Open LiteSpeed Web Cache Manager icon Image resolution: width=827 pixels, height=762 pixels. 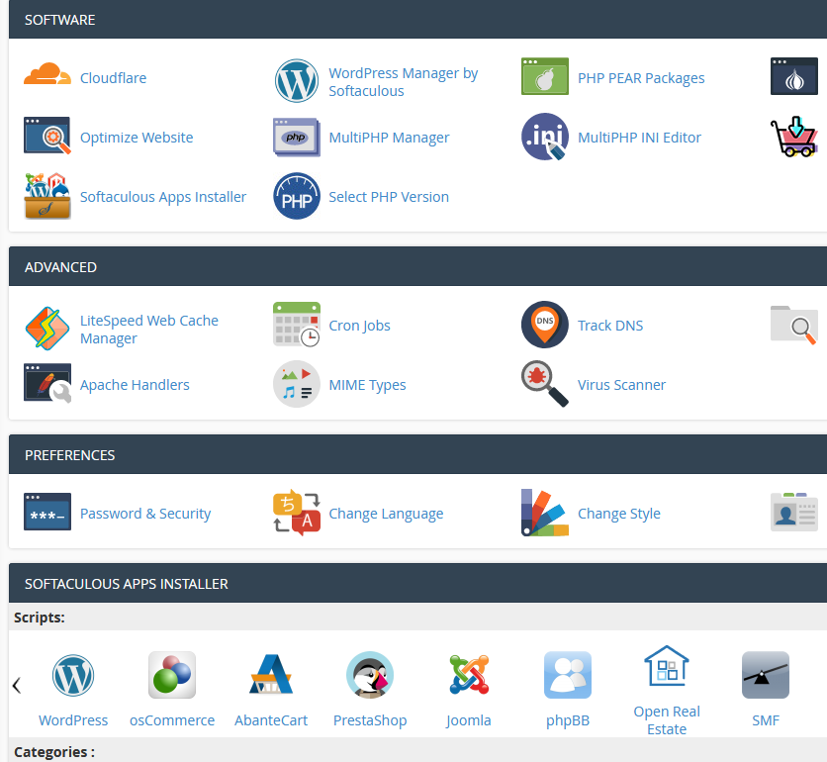[47, 325]
